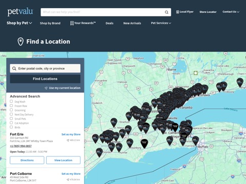Click the product search input field
The image size is (246, 184).
102,12
